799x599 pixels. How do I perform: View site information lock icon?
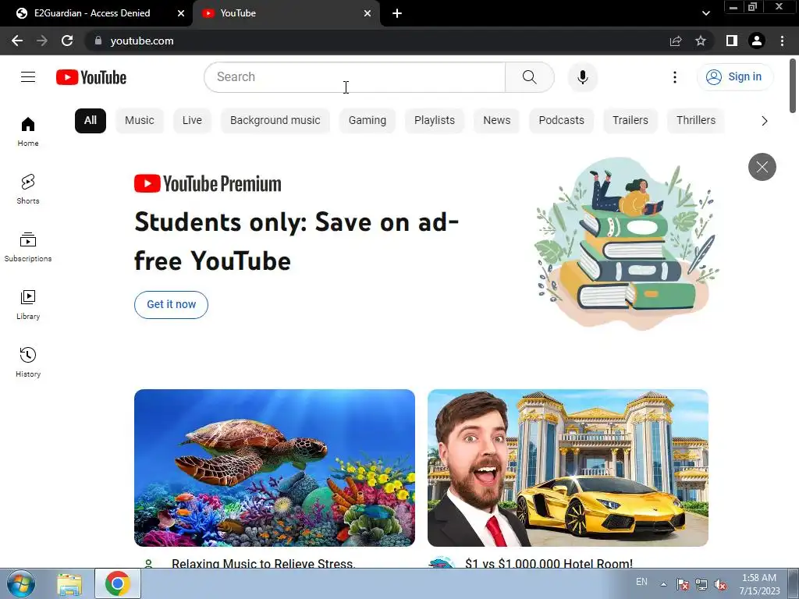click(98, 41)
